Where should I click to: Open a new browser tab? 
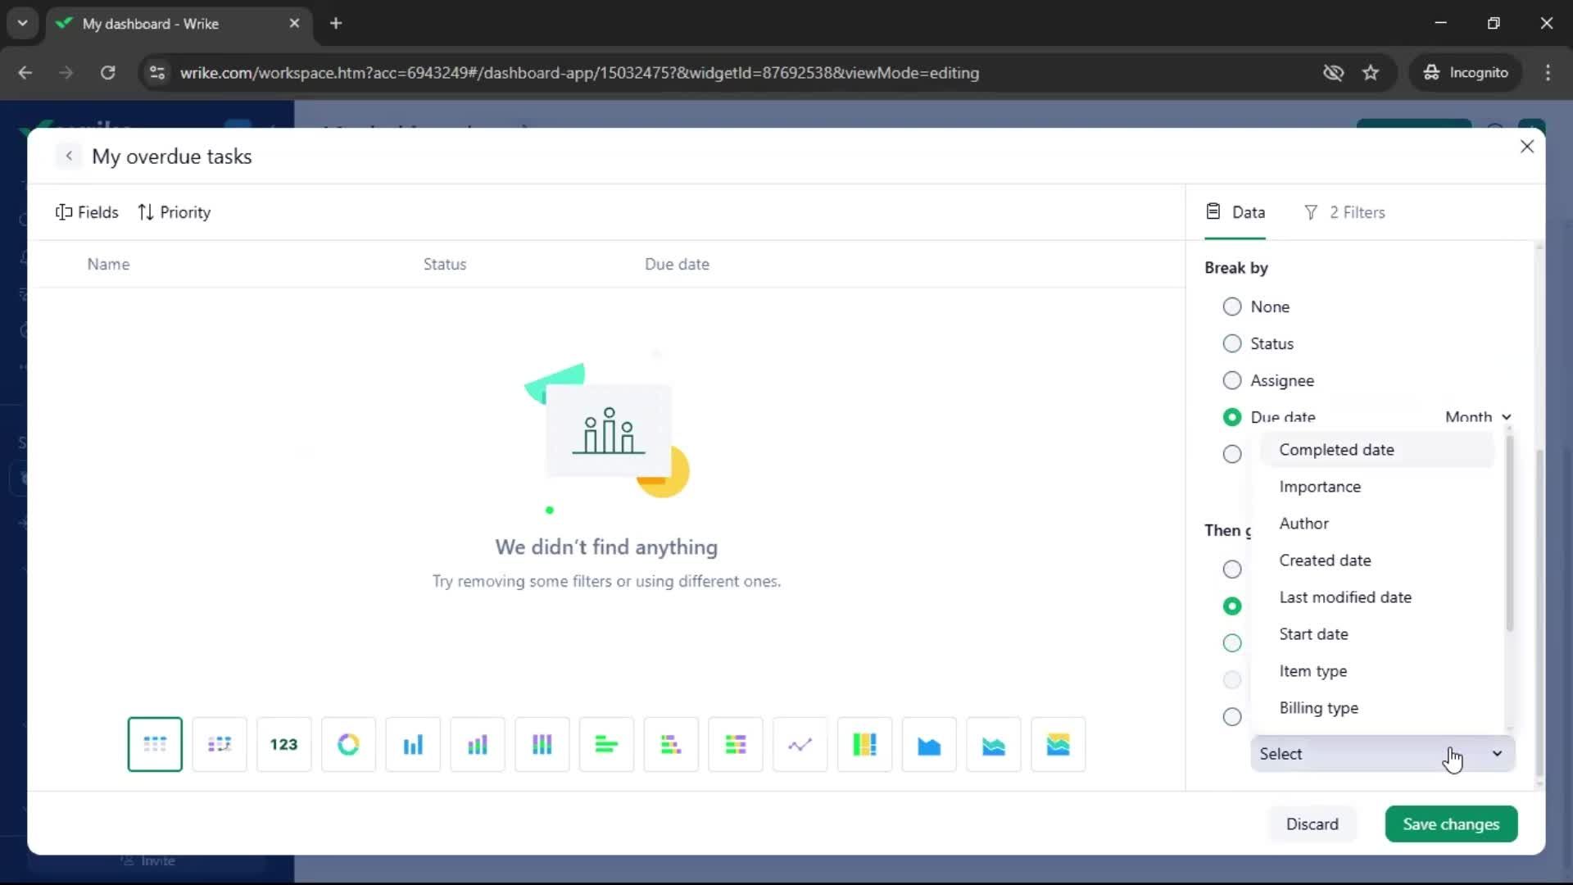[336, 24]
